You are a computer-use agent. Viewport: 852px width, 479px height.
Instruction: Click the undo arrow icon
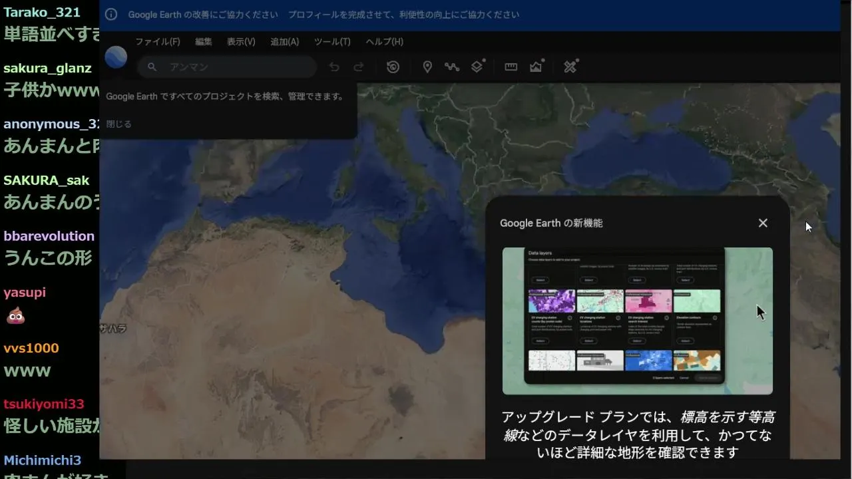click(334, 67)
